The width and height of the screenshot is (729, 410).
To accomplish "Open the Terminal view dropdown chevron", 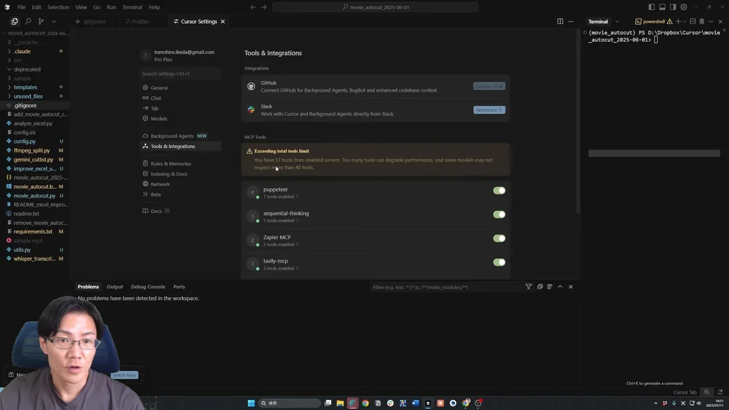I will tap(617, 21).
